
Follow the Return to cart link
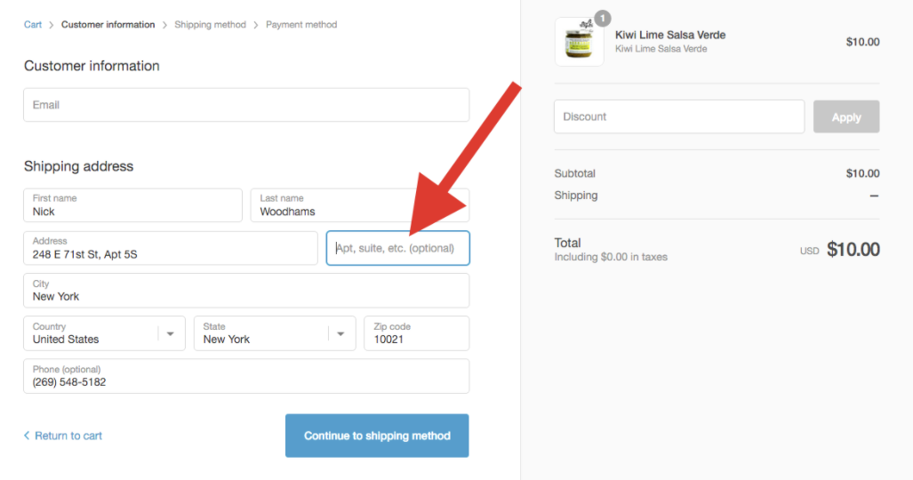[x=68, y=436]
